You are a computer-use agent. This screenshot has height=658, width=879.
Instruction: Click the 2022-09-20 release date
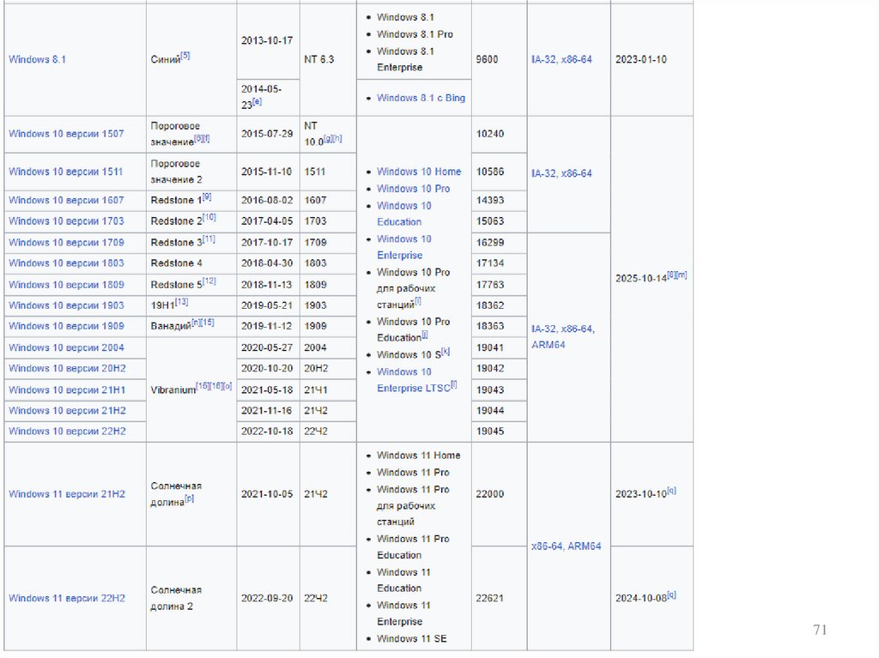tap(267, 598)
